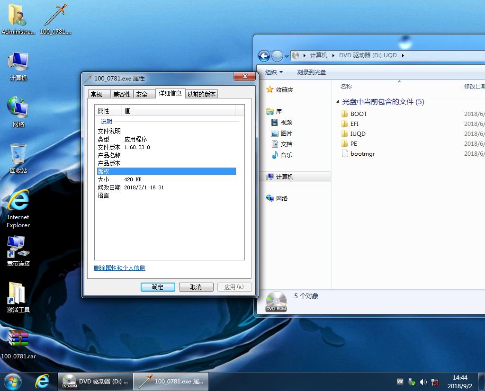Click the safely remove hardware tray icon
Viewport: 485px width, 391px height.
[x=412, y=382]
